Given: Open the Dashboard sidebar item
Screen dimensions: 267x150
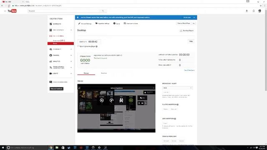Looking at the screenshot, I should coord(57,24).
